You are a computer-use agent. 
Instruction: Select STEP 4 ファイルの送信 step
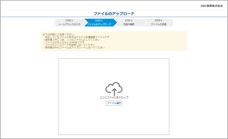pos(158,23)
